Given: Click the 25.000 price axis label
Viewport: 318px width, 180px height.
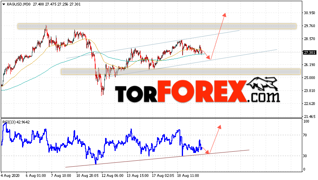Looking at the screenshot, I should [x=309, y=77].
